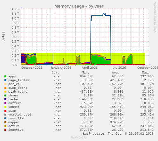Click the buffers purple legend swatch
Viewport: 158px width, 141px height.
pyautogui.click(x=5, y=103)
